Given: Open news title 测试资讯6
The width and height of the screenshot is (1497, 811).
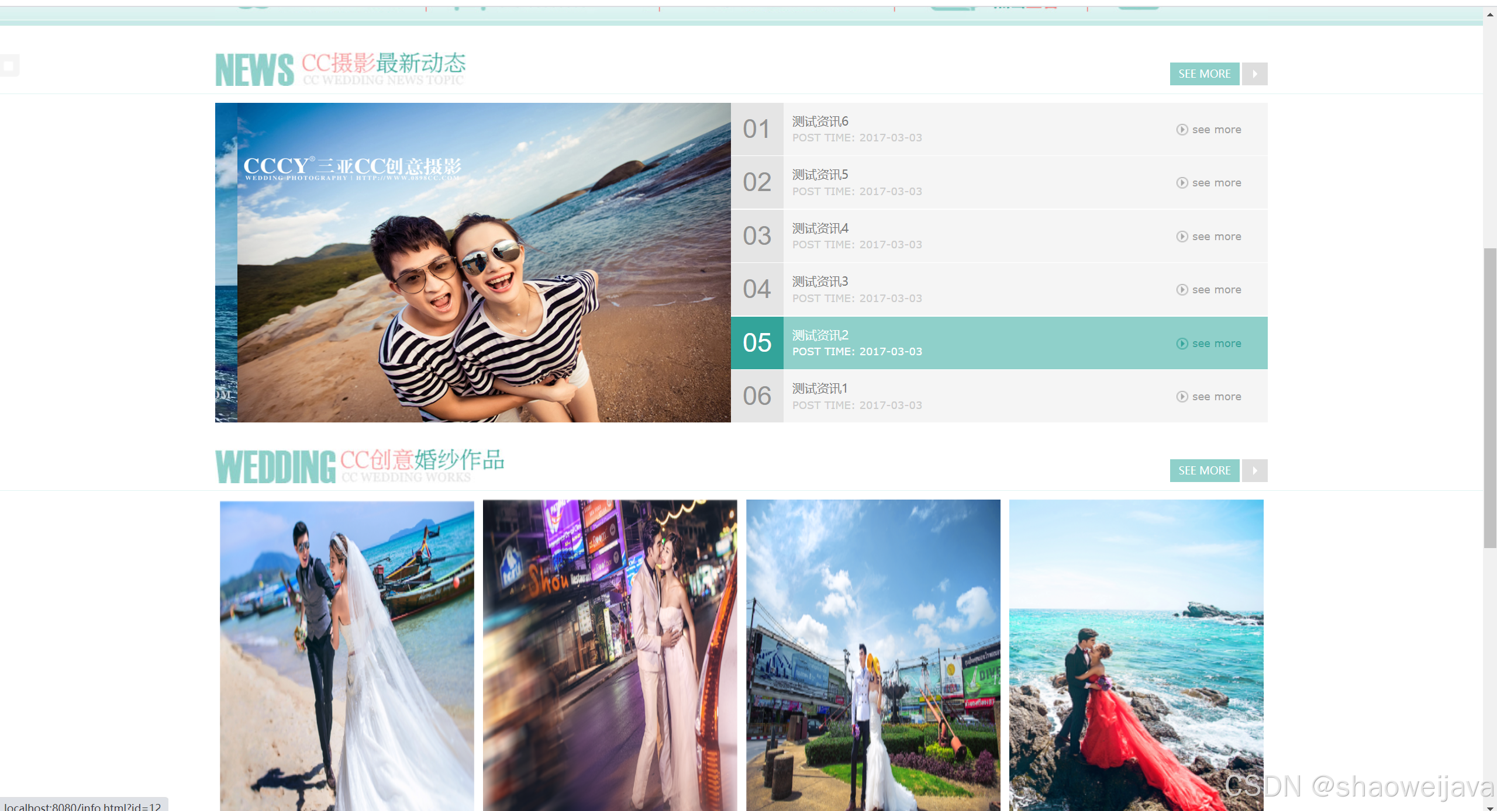Looking at the screenshot, I should pyautogui.click(x=820, y=122).
